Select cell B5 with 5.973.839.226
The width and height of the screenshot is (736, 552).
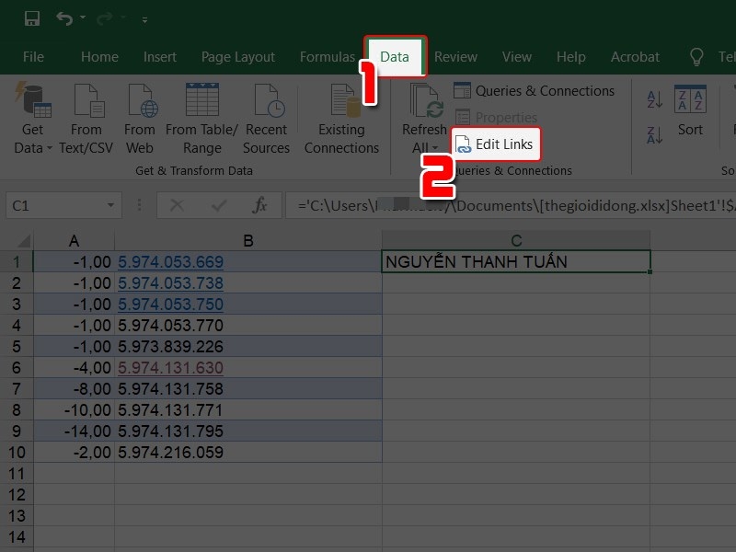coord(248,347)
